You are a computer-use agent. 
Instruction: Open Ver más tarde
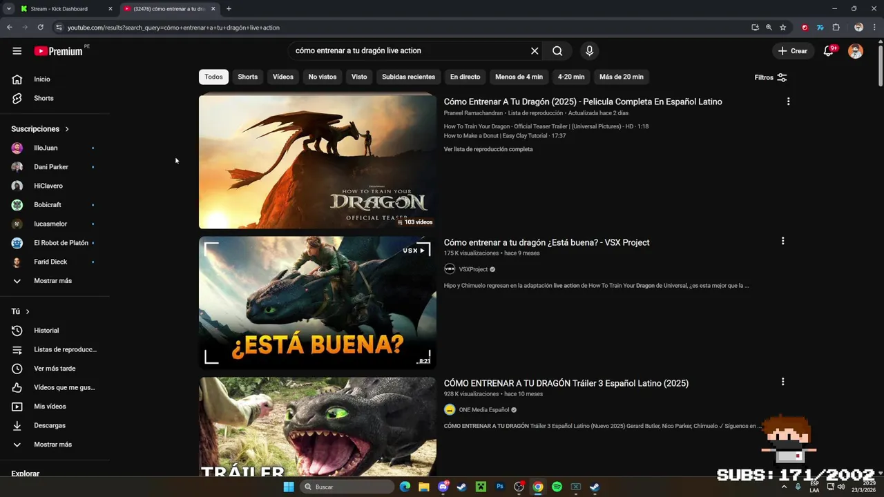pos(55,369)
